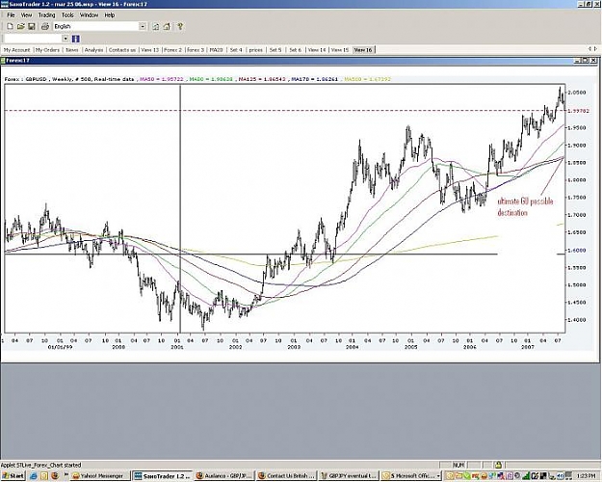602x482 pixels.
Task: Switch to the Forex 2 tab
Action: click(172, 50)
